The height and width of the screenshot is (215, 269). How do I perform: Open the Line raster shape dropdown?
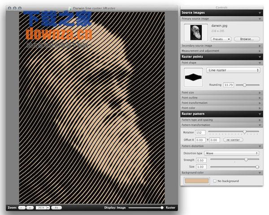pos(233,70)
